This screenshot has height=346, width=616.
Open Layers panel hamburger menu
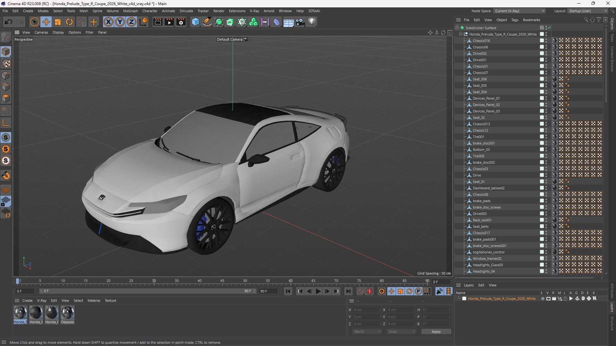tap(458, 285)
